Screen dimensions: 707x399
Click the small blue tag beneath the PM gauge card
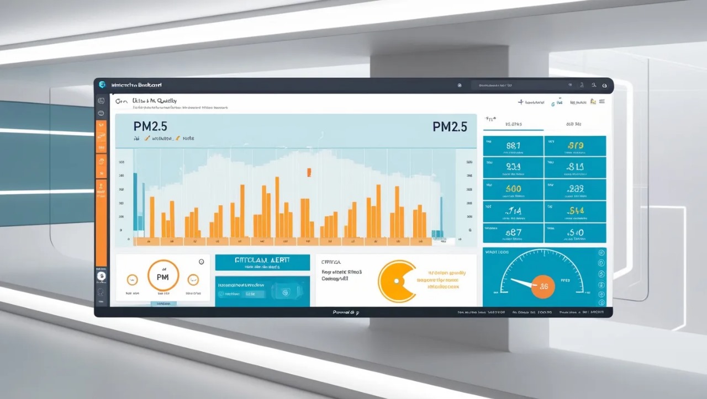pos(163,304)
